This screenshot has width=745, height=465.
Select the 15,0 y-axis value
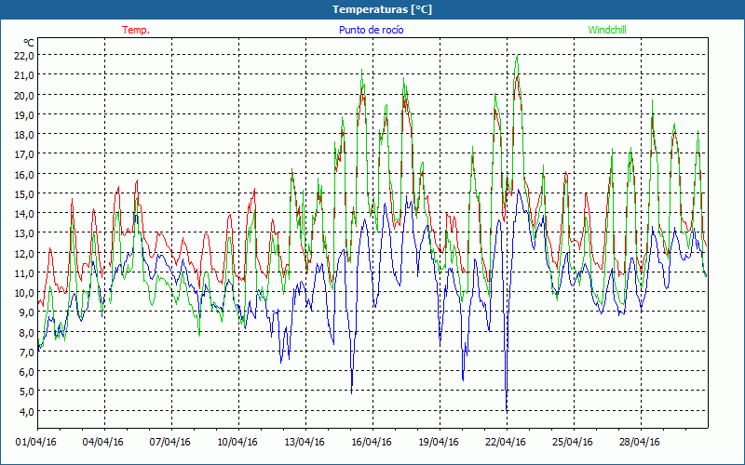25,193
